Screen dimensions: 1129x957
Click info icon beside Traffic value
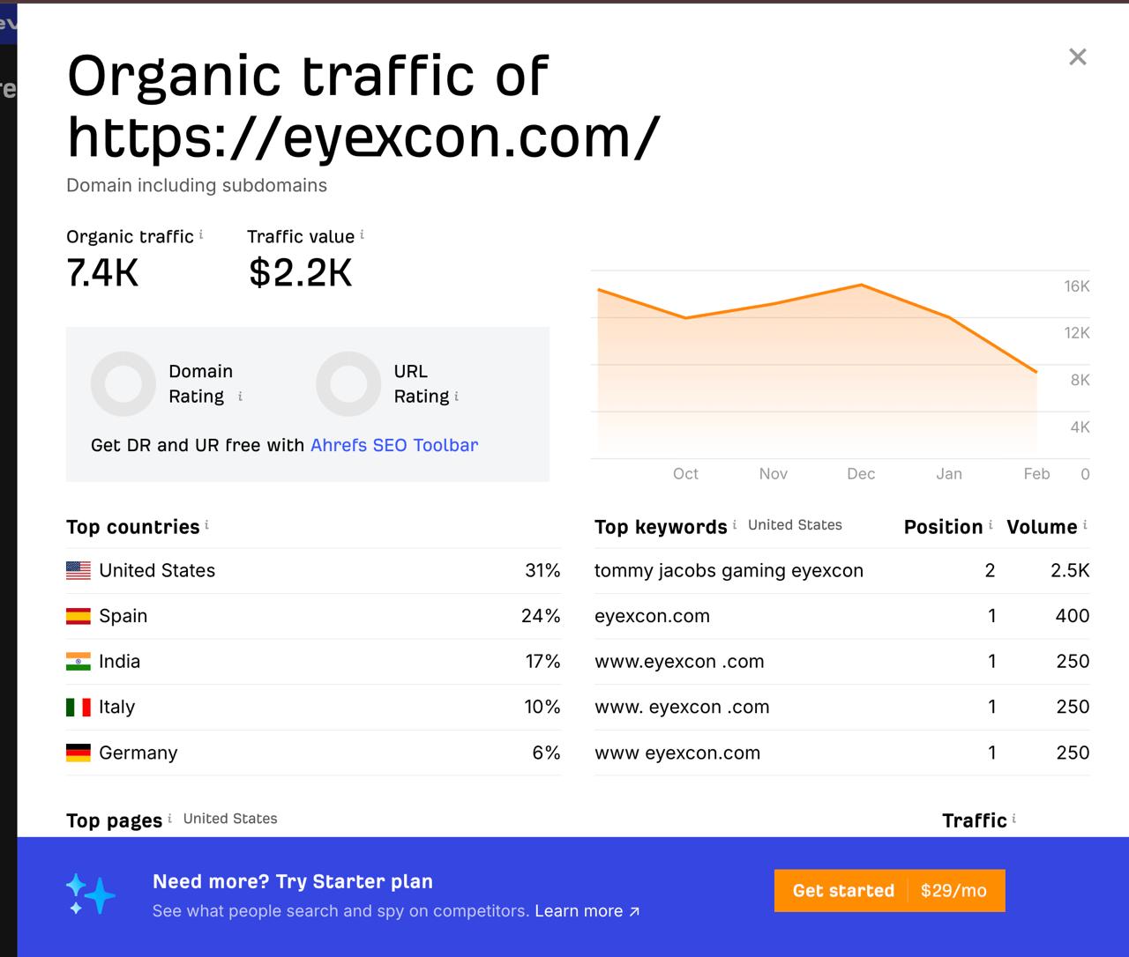pos(362,234)
